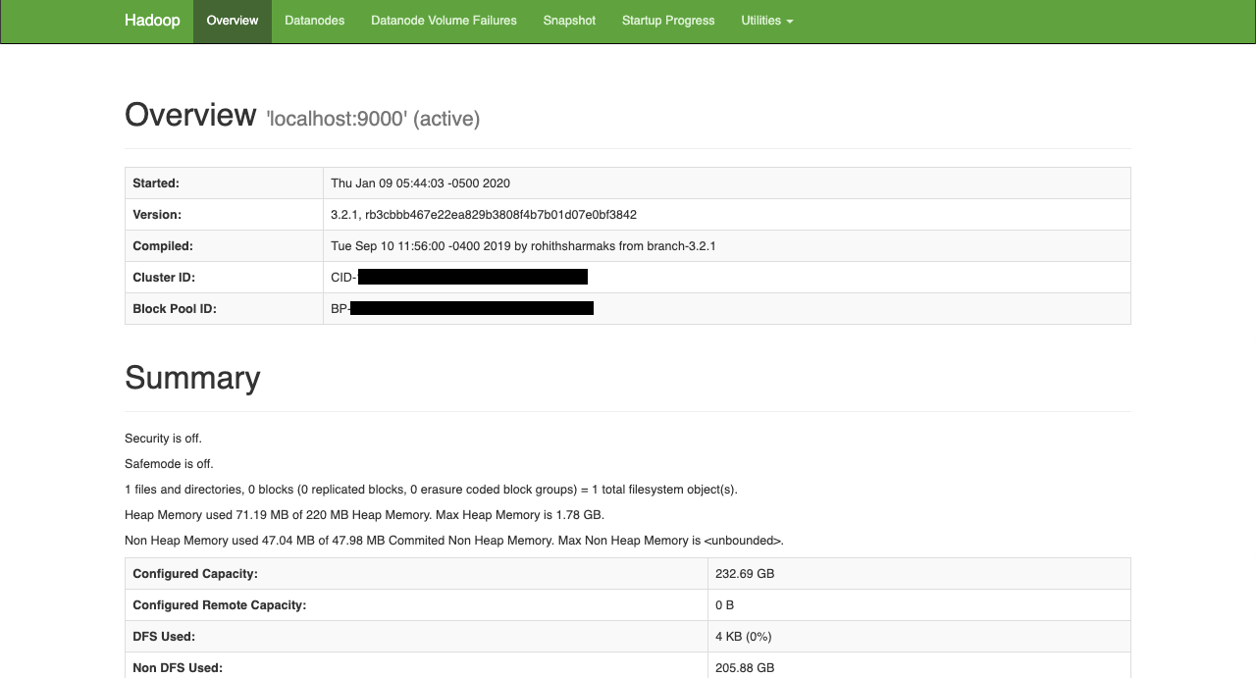
Task: Click the 'Security is off.' line
Action: (163, 439)
